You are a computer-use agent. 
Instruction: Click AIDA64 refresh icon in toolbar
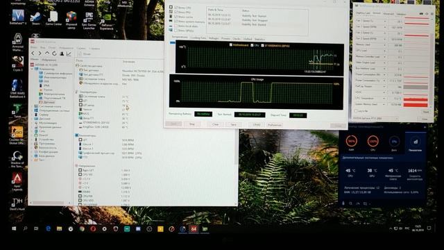54,53
